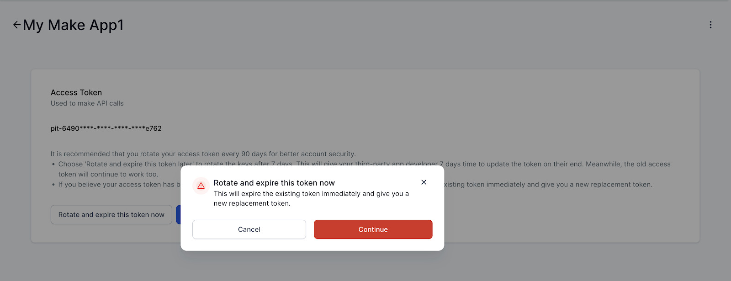Screen dimensions: 731x281
Task: Click the My Make App1 page title
Action: pyautogui.click(x=73, y=25)
